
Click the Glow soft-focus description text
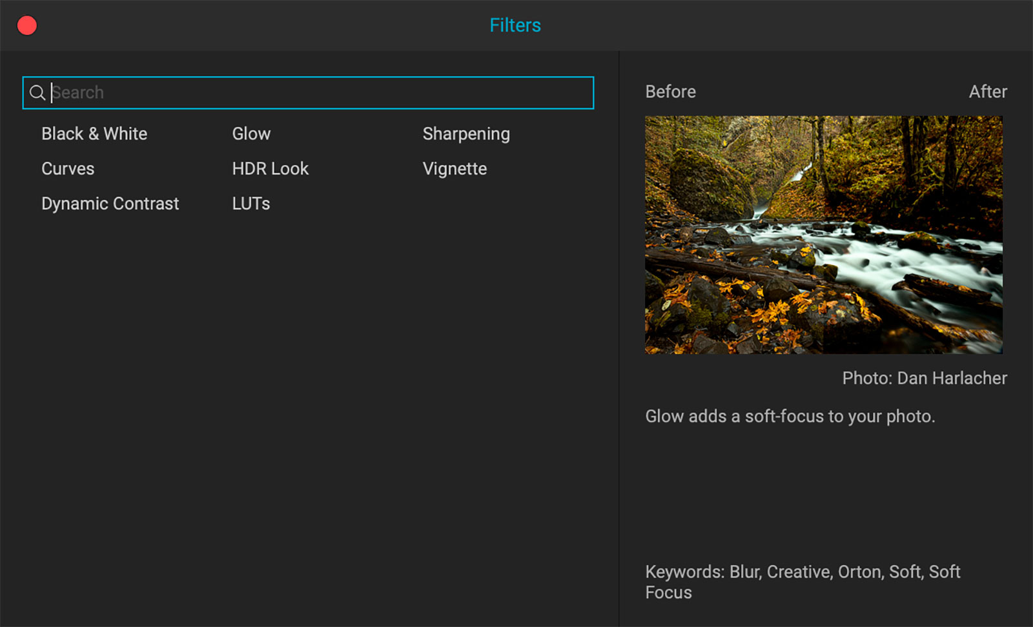[x=790, y=416]
